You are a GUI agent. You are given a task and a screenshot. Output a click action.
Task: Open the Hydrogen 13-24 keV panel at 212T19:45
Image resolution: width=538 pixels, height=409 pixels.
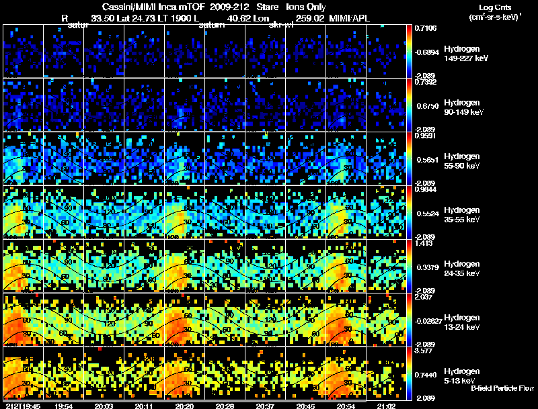pos(23,320)
